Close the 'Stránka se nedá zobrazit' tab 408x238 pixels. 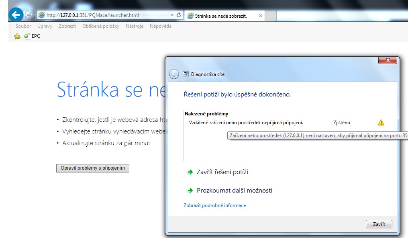(261, 16)
